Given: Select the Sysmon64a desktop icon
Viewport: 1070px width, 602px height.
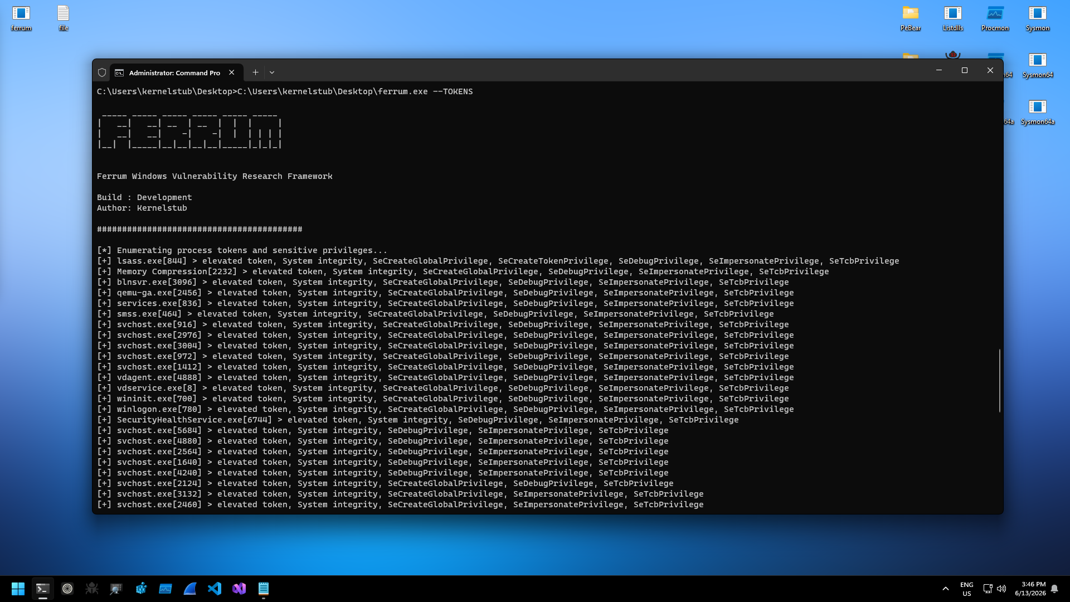Looking at the screenshot, I should (1038, 111).
